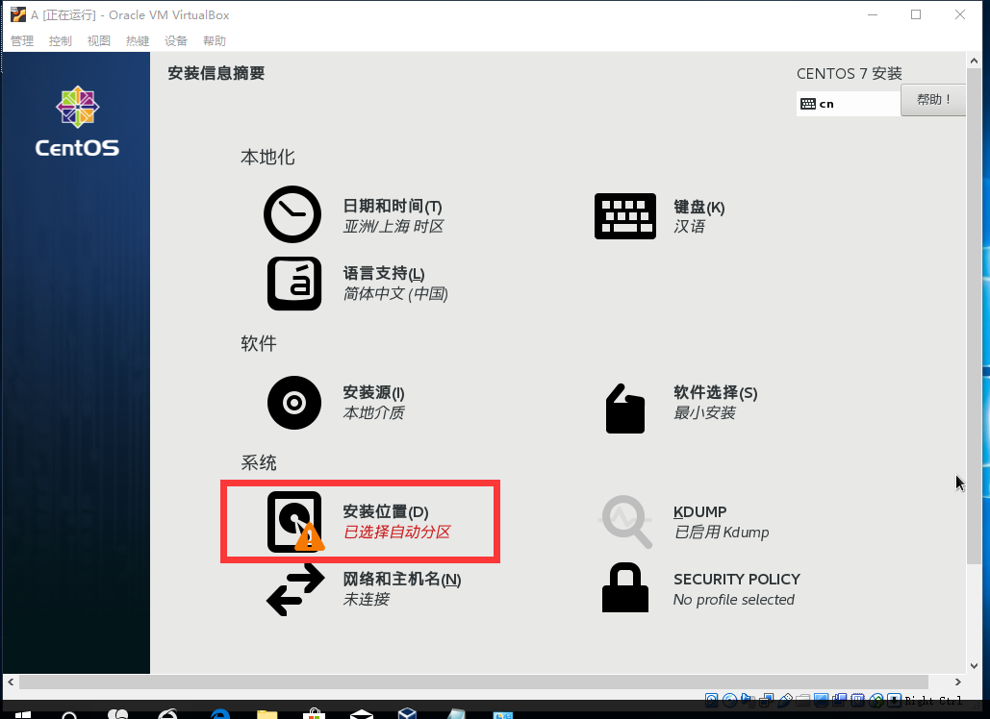Click the Right Ctrl host key text

point(933,700)
